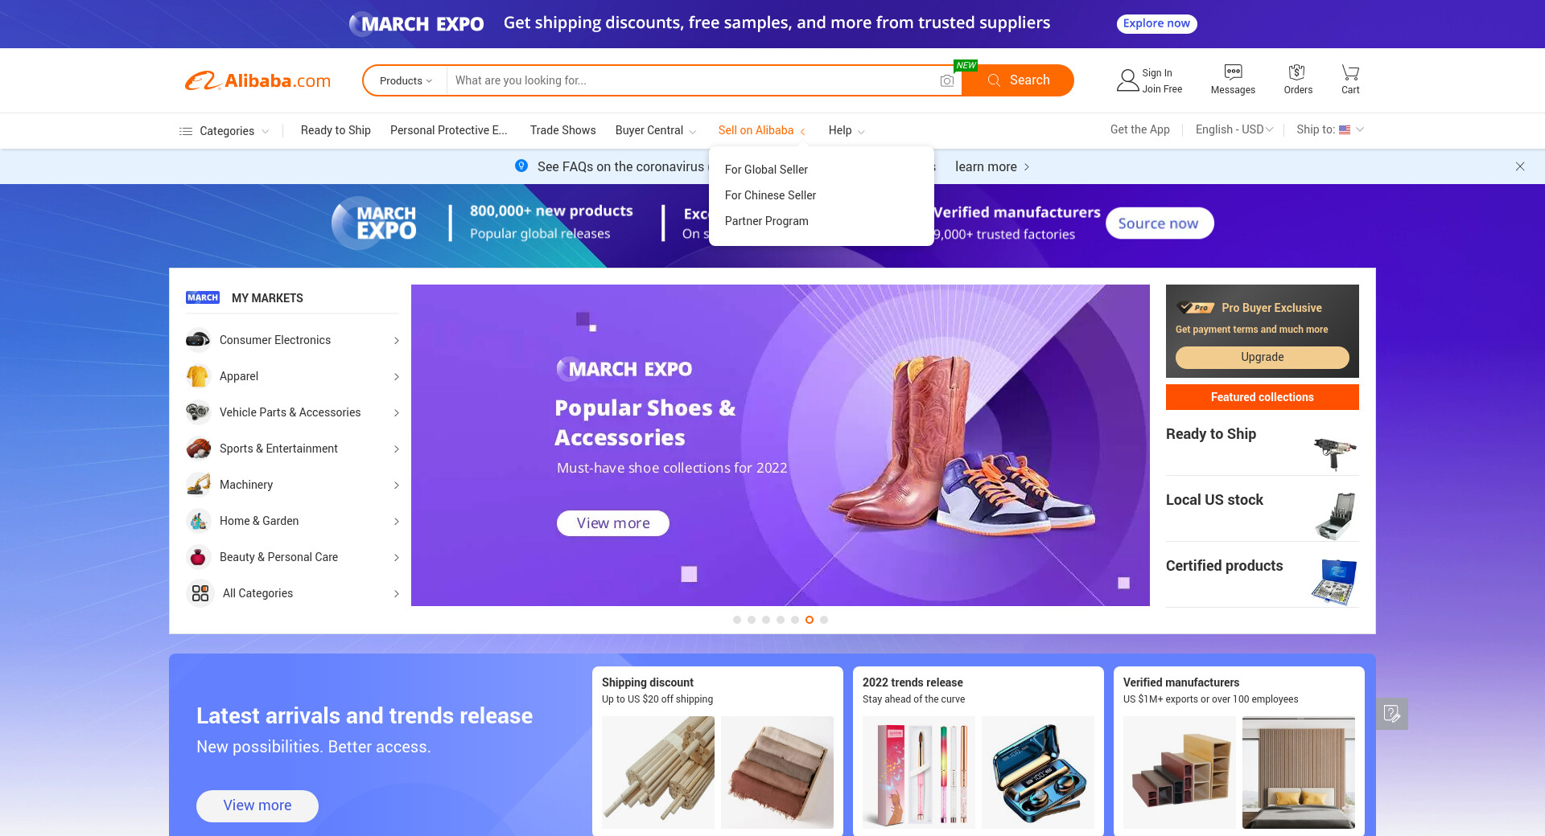Viewport: 1545px width, 836px height.
Task: Click the floating feedback survey icon
Action: point(1391,714)
